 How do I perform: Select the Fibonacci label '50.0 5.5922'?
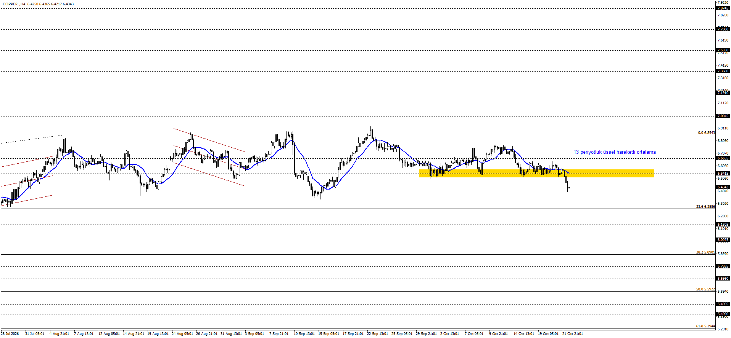(705, 289)
